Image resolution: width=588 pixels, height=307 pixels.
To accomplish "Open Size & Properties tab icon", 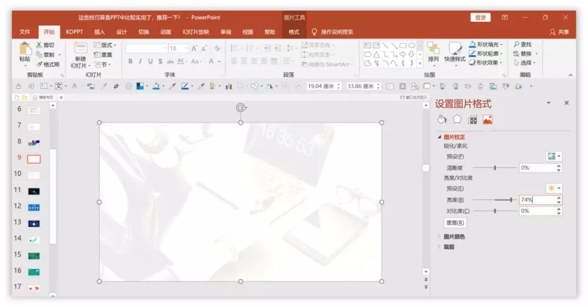I will tap(473, 120).
